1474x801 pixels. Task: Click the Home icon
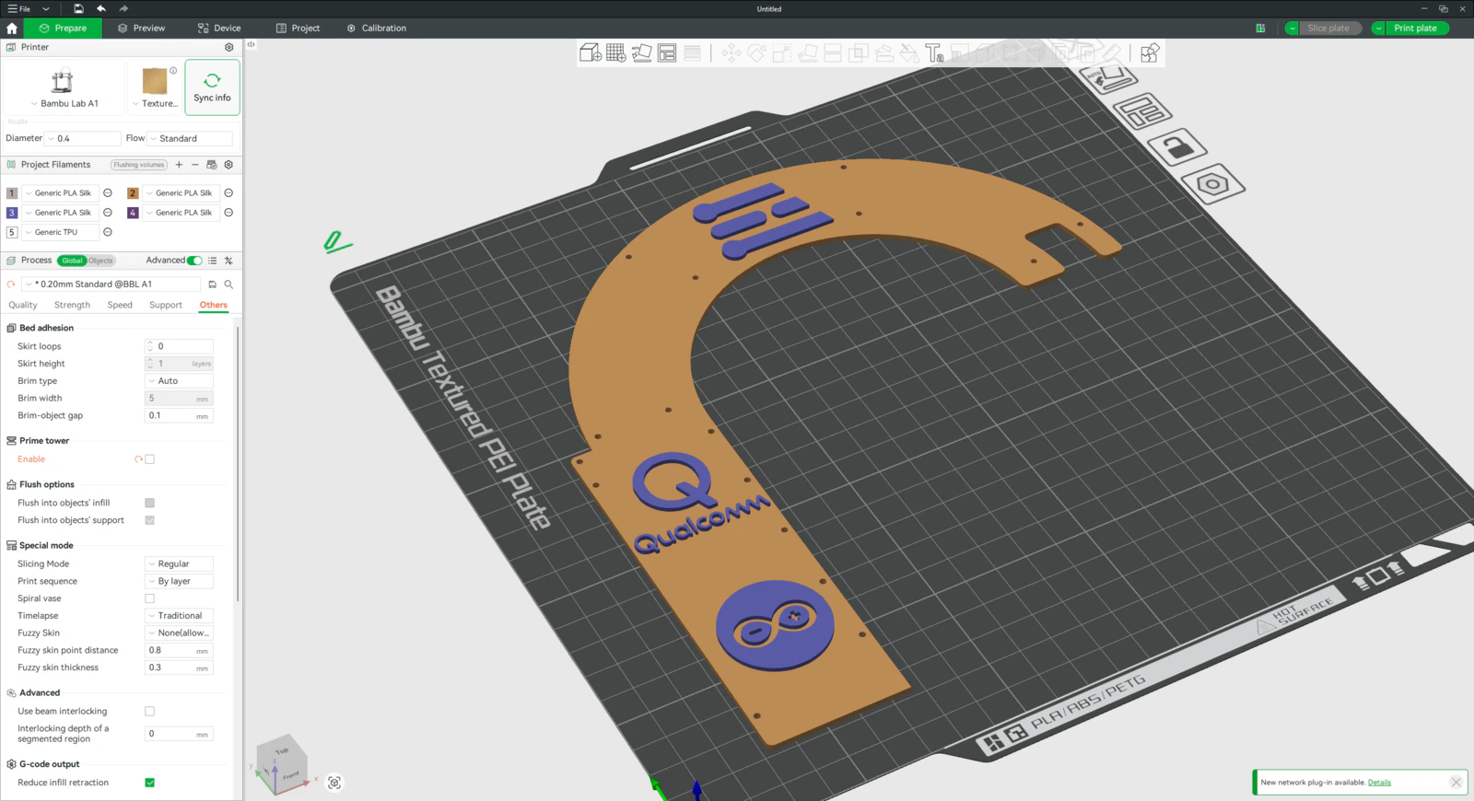(12, 29)
